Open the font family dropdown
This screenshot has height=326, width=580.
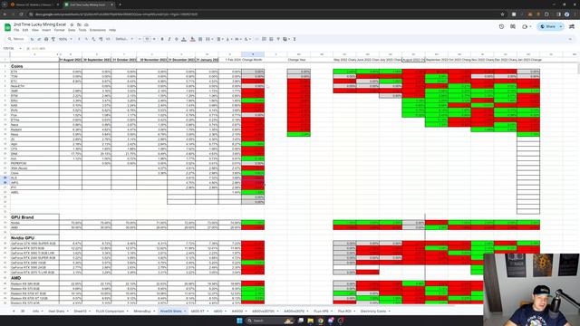(124, 39)
